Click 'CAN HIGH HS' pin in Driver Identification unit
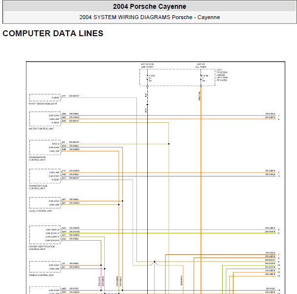The image size is (297, 294). (x=52, y=240)
